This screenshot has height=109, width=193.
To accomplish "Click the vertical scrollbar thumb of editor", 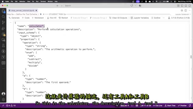I will 191,57.
